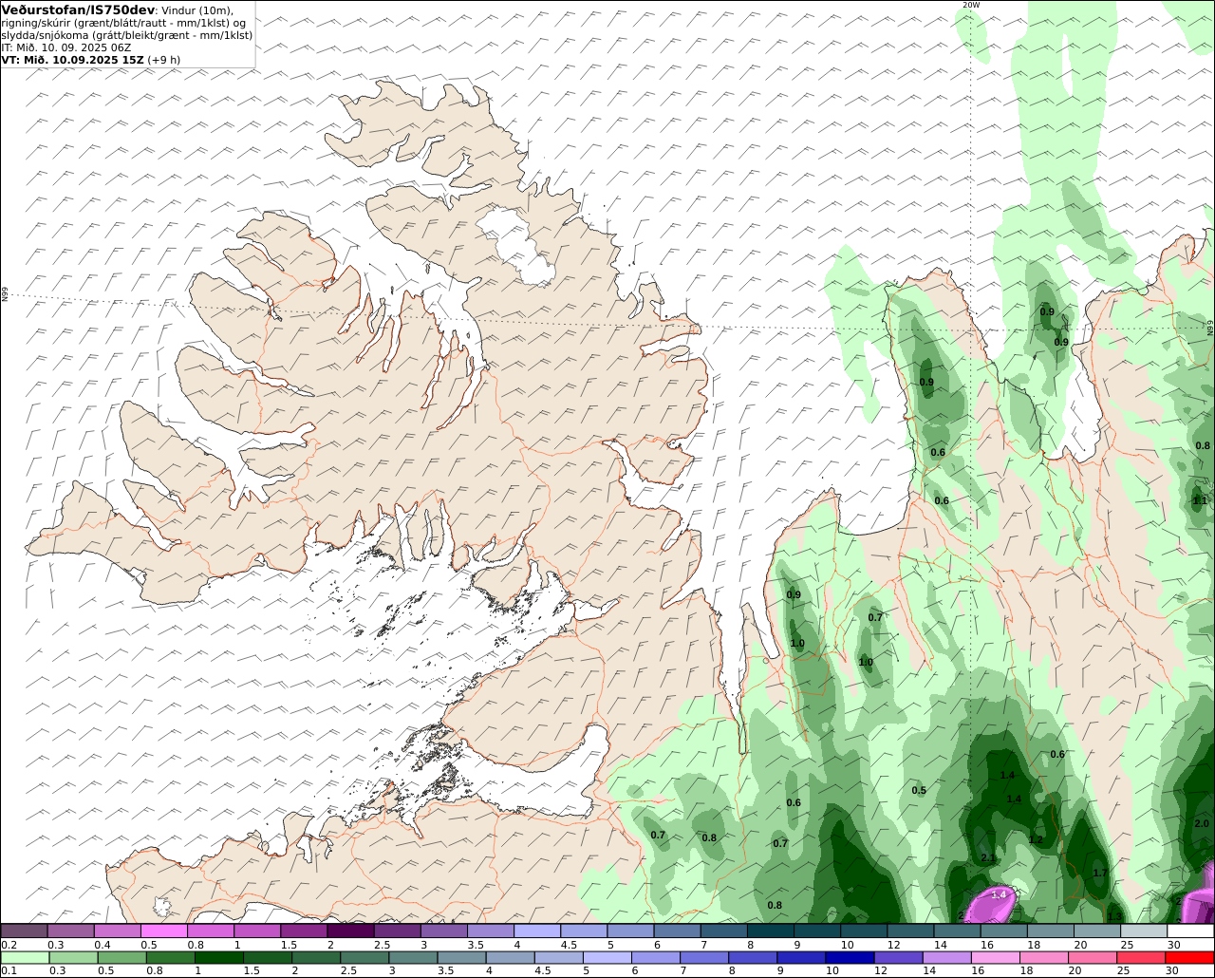Select lower legend row swatch for 25 (red)
Screen dimensions: 1215x978
(1142, 958)
